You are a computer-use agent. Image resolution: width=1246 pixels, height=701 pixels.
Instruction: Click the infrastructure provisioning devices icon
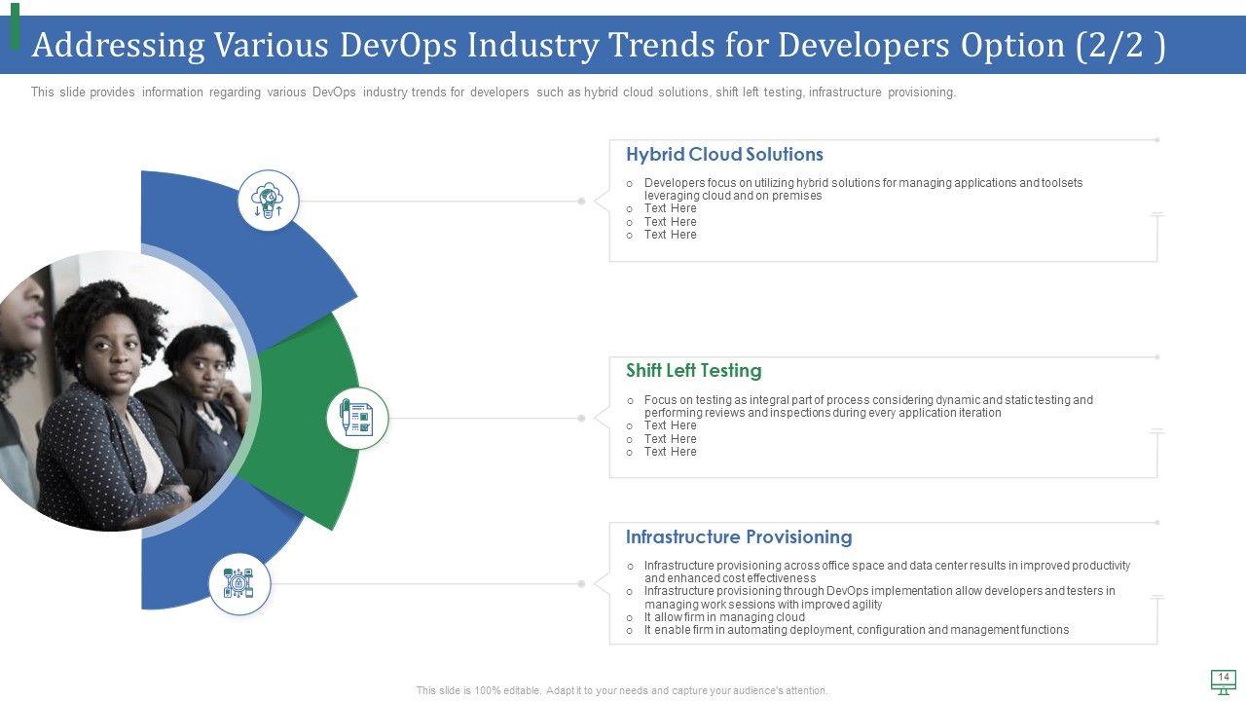click(x=239, y=583)
